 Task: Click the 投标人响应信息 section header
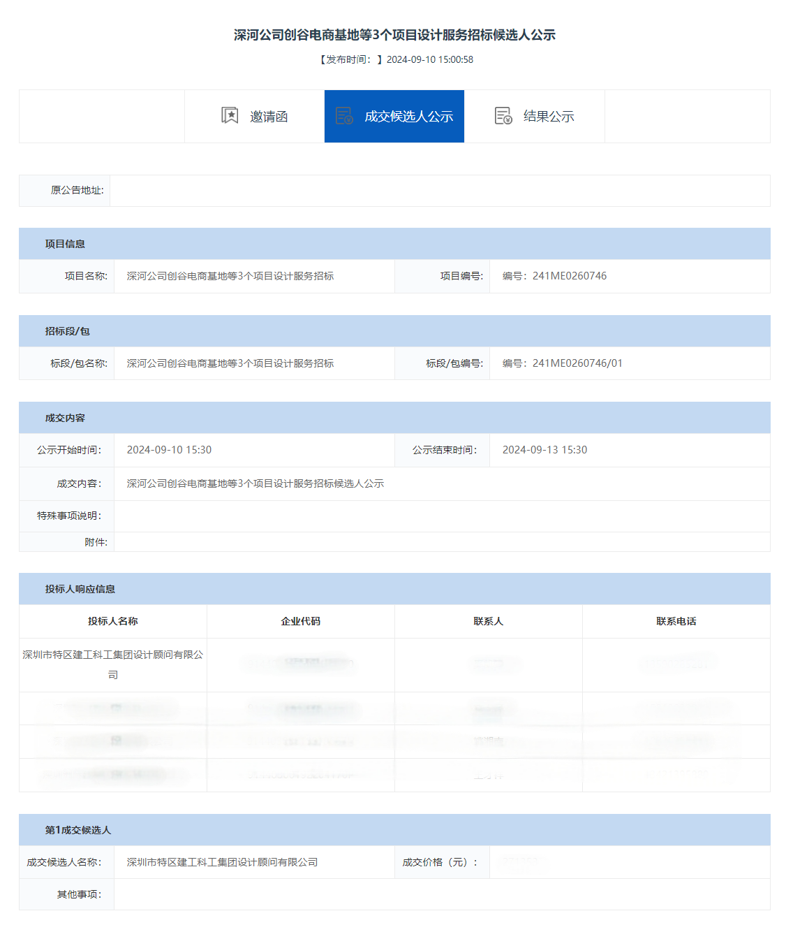coord(394,589)
